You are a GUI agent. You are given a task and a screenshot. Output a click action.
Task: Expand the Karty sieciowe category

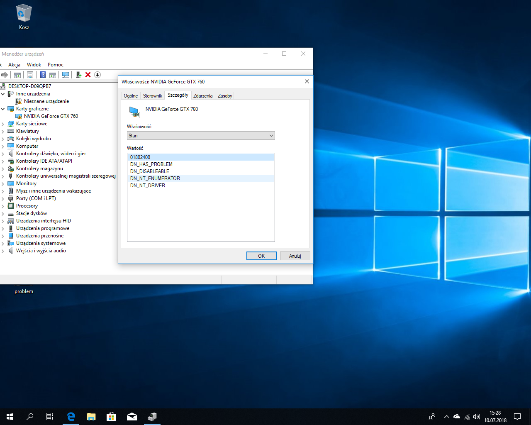tap(3, 124)
